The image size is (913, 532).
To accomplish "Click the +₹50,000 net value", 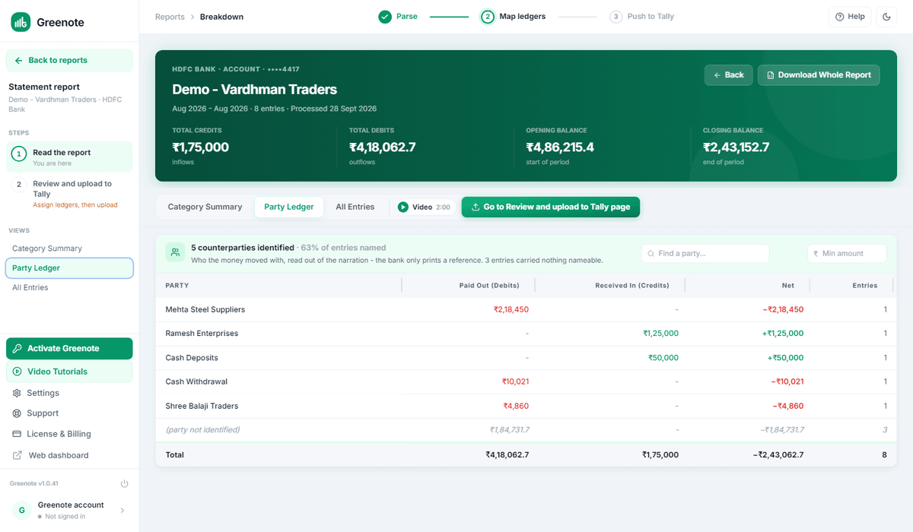I will 785,358.
